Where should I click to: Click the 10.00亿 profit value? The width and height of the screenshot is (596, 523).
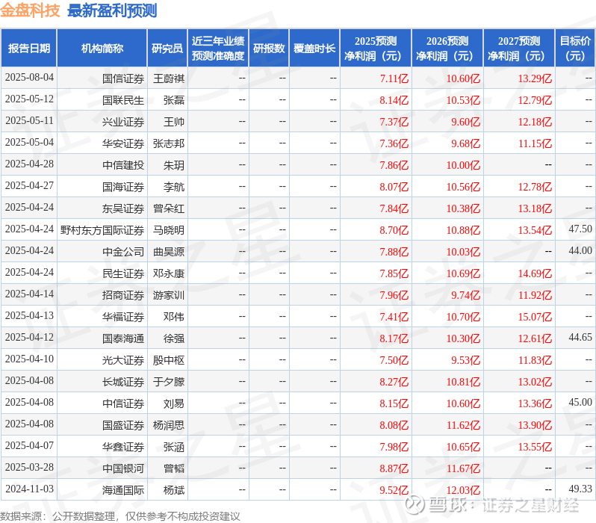point(463,165)
